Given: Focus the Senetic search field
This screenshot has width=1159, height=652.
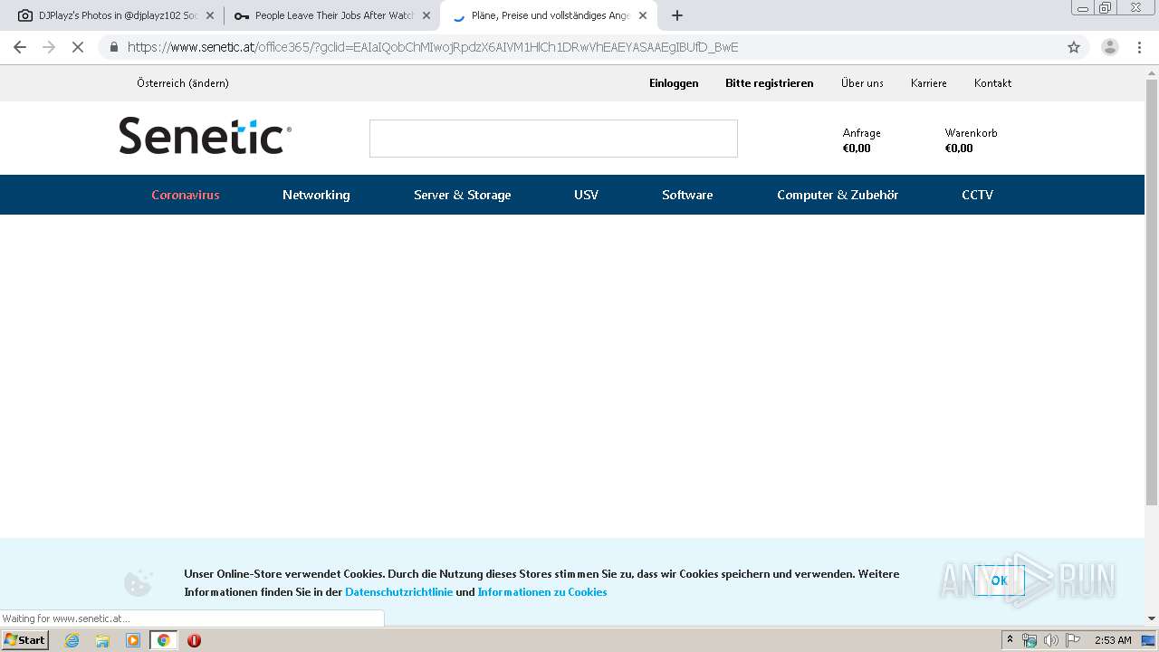Looking at the screenshot, I should click(x=553, y=139).
